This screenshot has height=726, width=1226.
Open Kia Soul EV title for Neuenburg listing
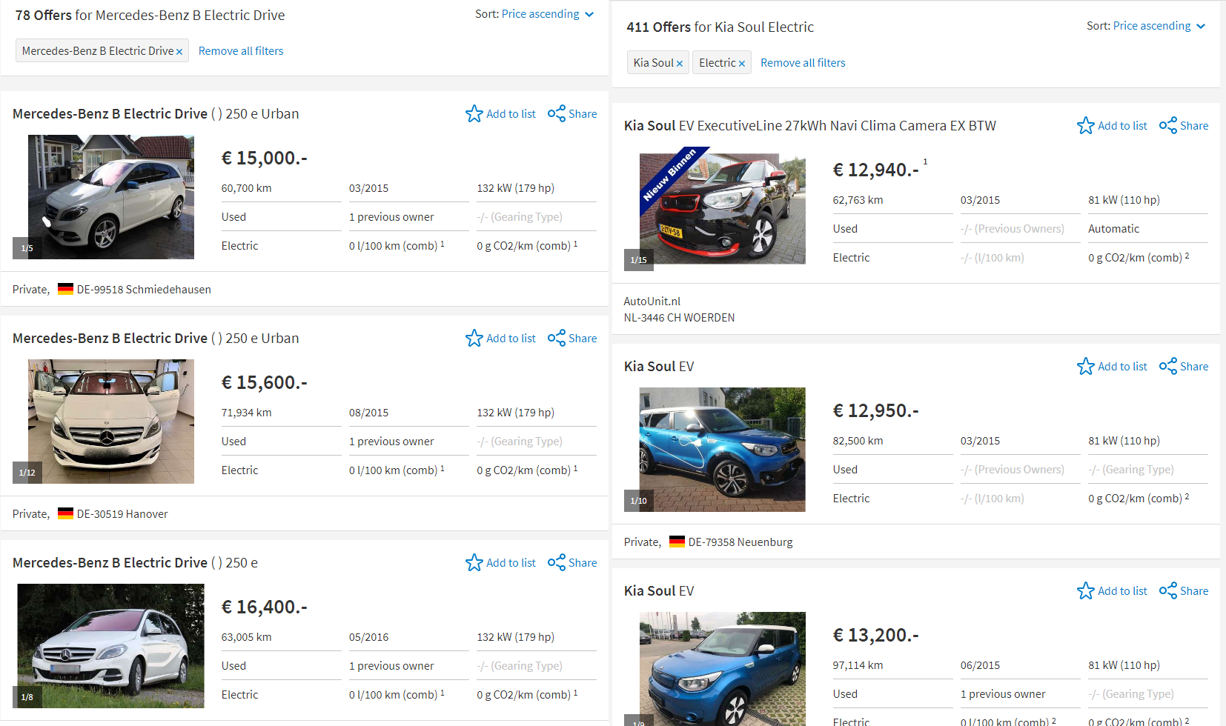pos(659,366)
